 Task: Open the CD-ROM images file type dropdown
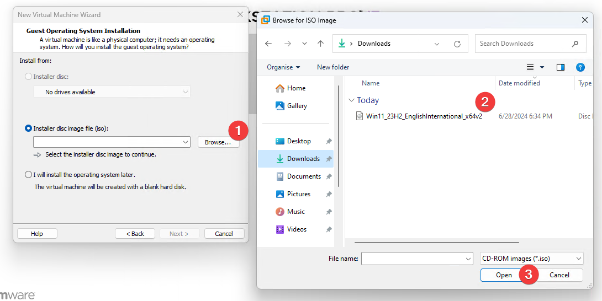pos(532,259)
